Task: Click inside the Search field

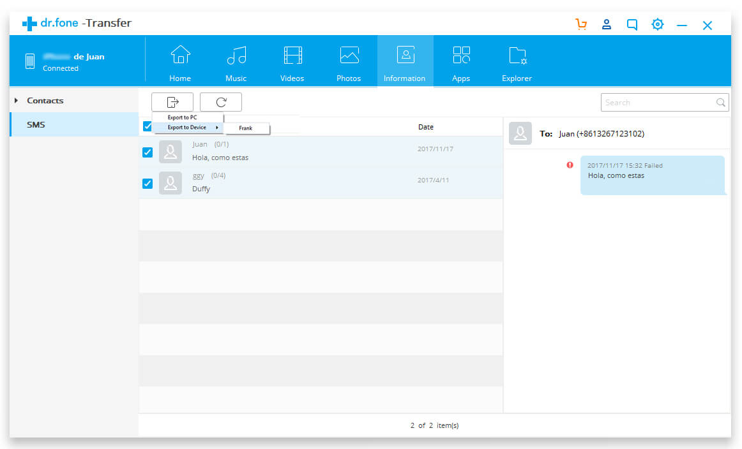Action: pyautogui.click(x=664, y=103)
